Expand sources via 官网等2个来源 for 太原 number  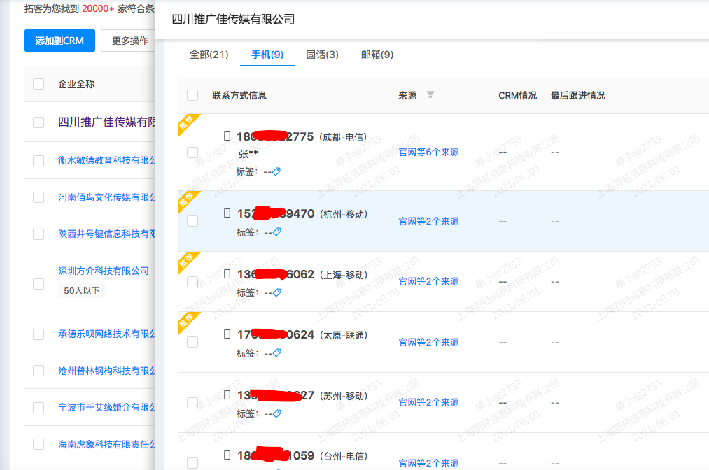click(428, 341)
